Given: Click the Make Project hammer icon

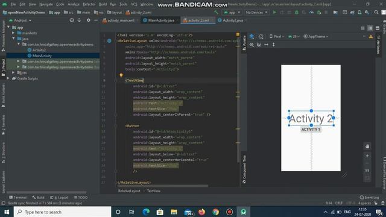Looking at the screenshot, I should pos(216,12).
